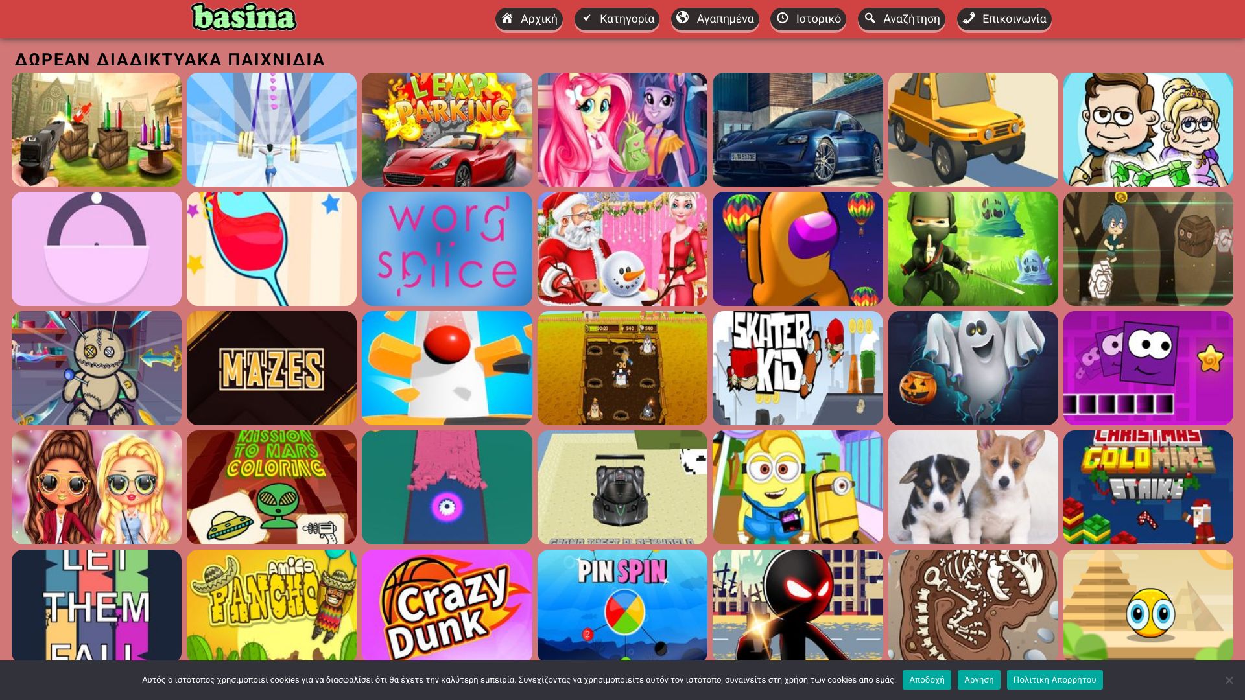Screen dimensions: 1245x700
Task: Open the Αρχική menu item
Action: (x=529, y=19)
